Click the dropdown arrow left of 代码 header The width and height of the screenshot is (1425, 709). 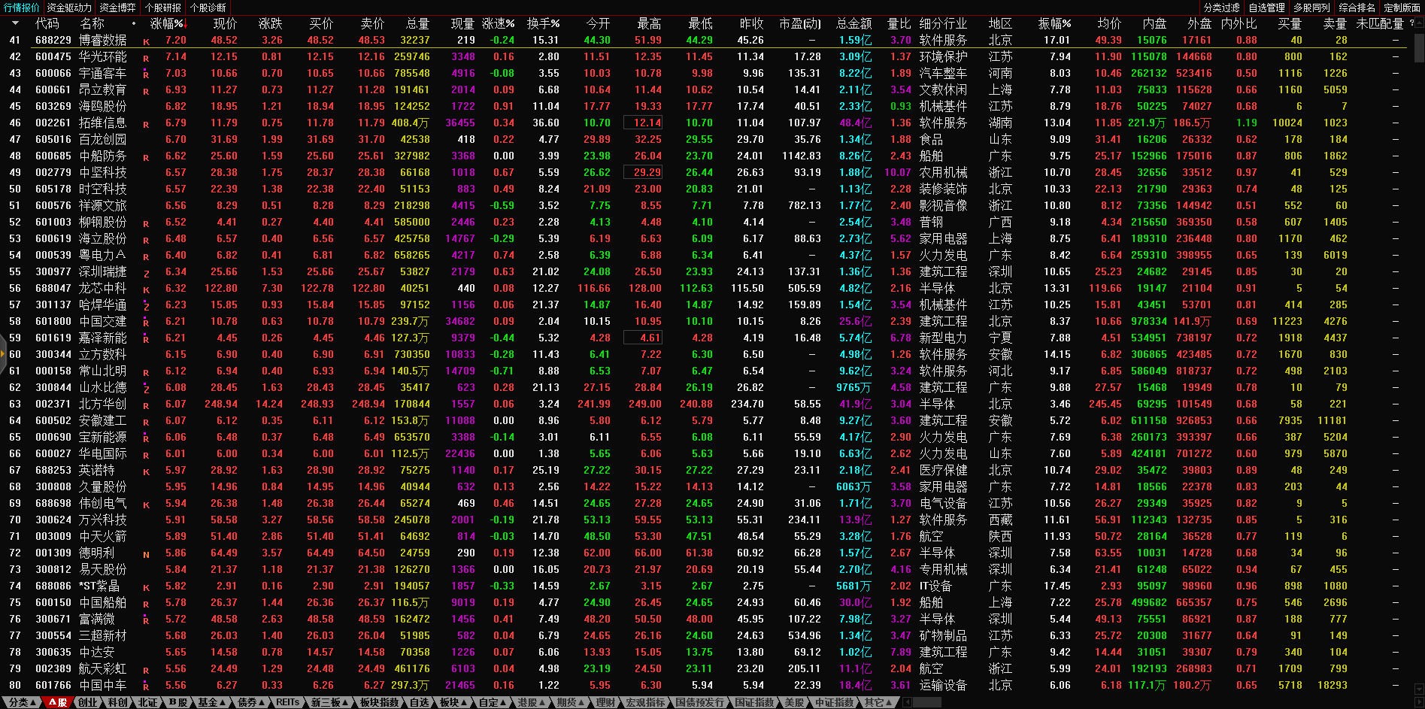[15, 24]
